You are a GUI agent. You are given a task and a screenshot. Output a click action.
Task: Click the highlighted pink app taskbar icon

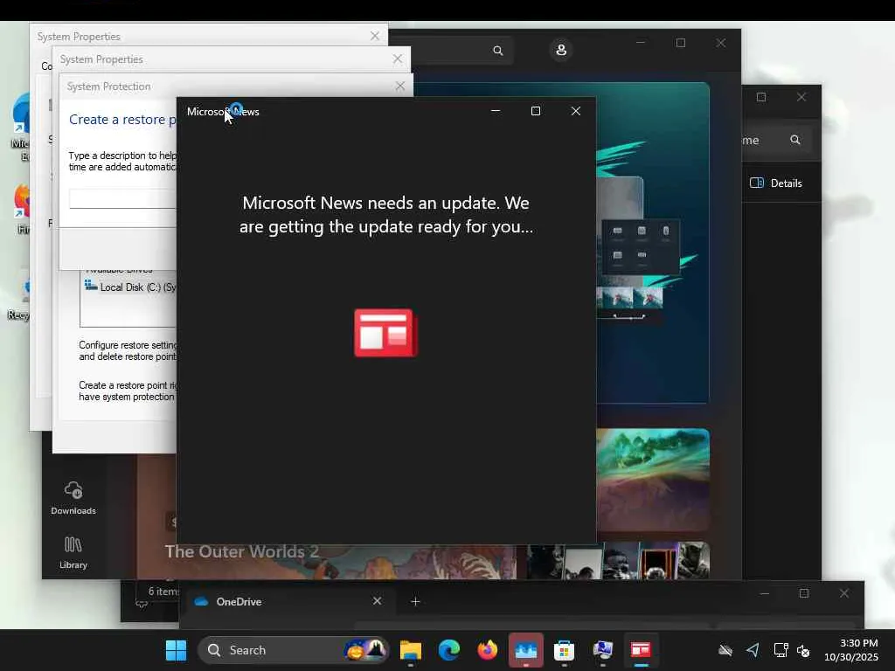(x=525, y=650)
